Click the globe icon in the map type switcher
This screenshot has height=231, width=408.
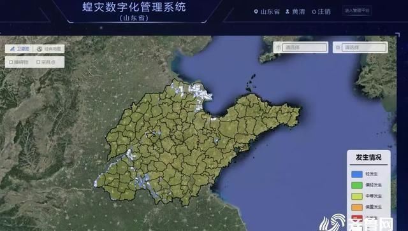pos(40,49)
